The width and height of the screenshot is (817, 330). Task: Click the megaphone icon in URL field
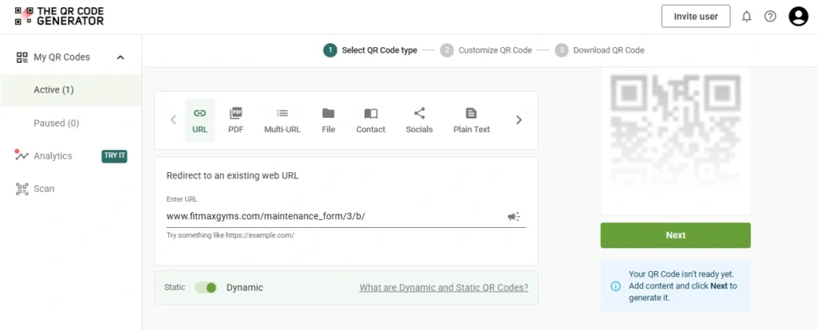click(x=514, y=217)
